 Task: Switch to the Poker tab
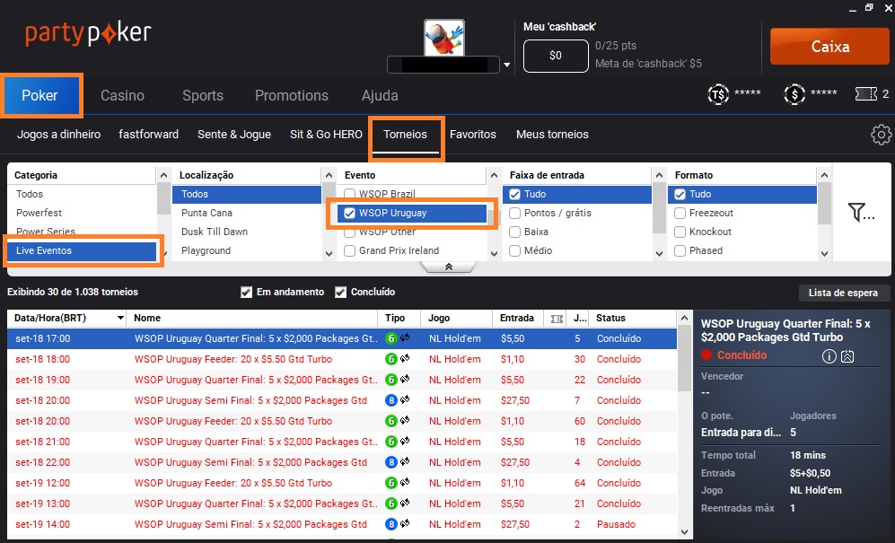click(x=40, y=95)
